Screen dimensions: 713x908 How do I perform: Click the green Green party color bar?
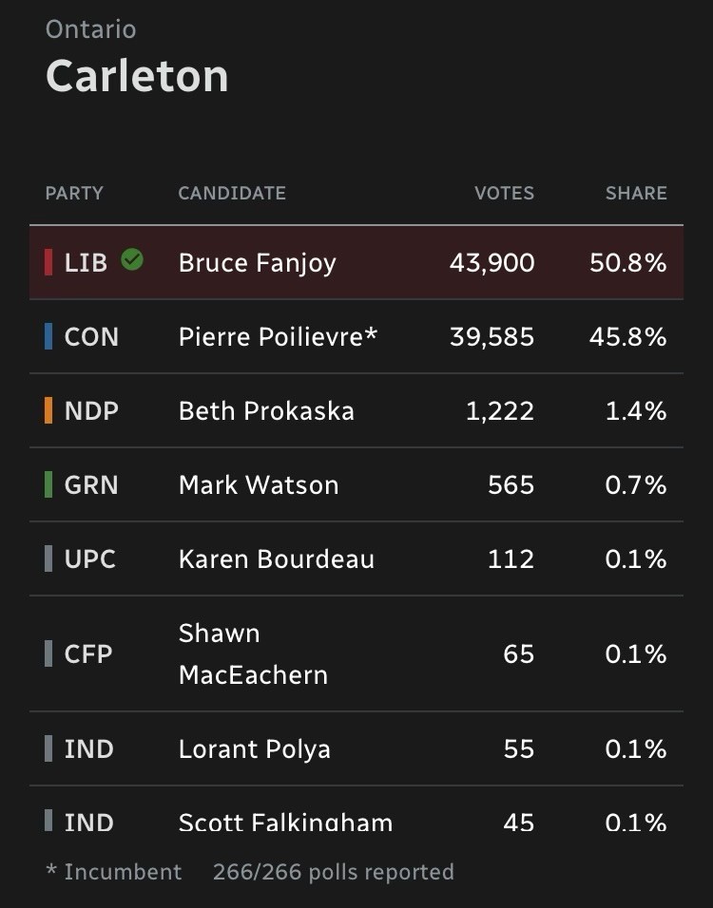[x=48, y=484]
